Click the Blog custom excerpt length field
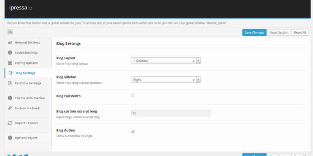The image size is (313, 156). click(x=170, y=113)
